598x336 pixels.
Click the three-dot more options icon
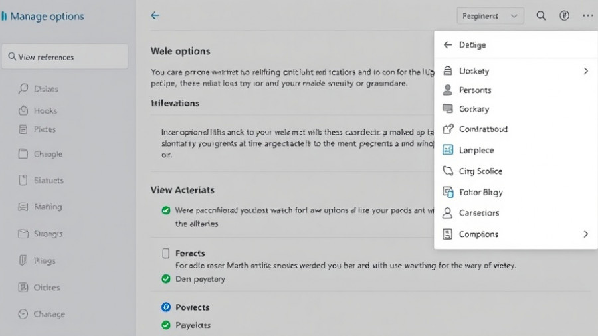coord(587,15)
